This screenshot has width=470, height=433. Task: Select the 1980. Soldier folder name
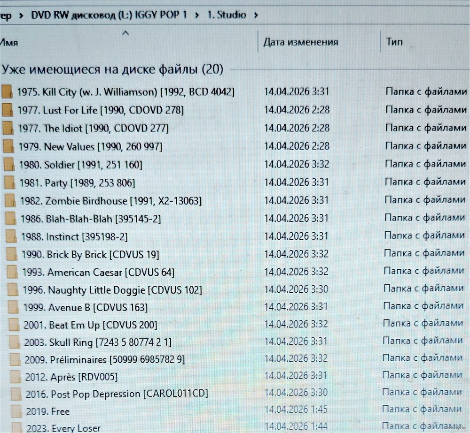pyautogui.click(x=80, y=165)
